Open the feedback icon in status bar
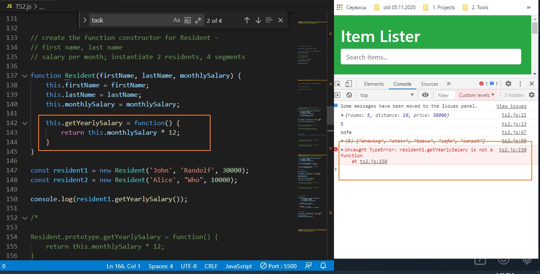Viewport: 540px width, 274px height. click(308, 266)
